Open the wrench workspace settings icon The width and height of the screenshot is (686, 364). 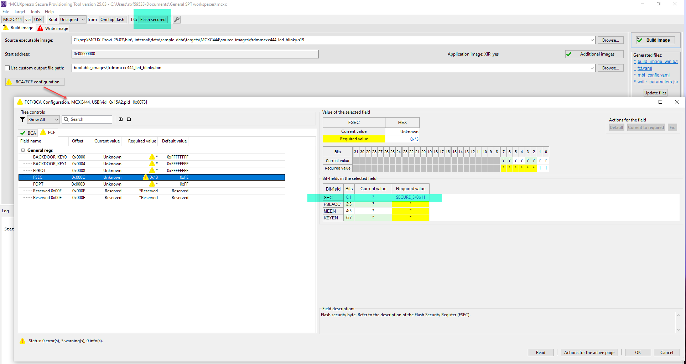point(177,20)
